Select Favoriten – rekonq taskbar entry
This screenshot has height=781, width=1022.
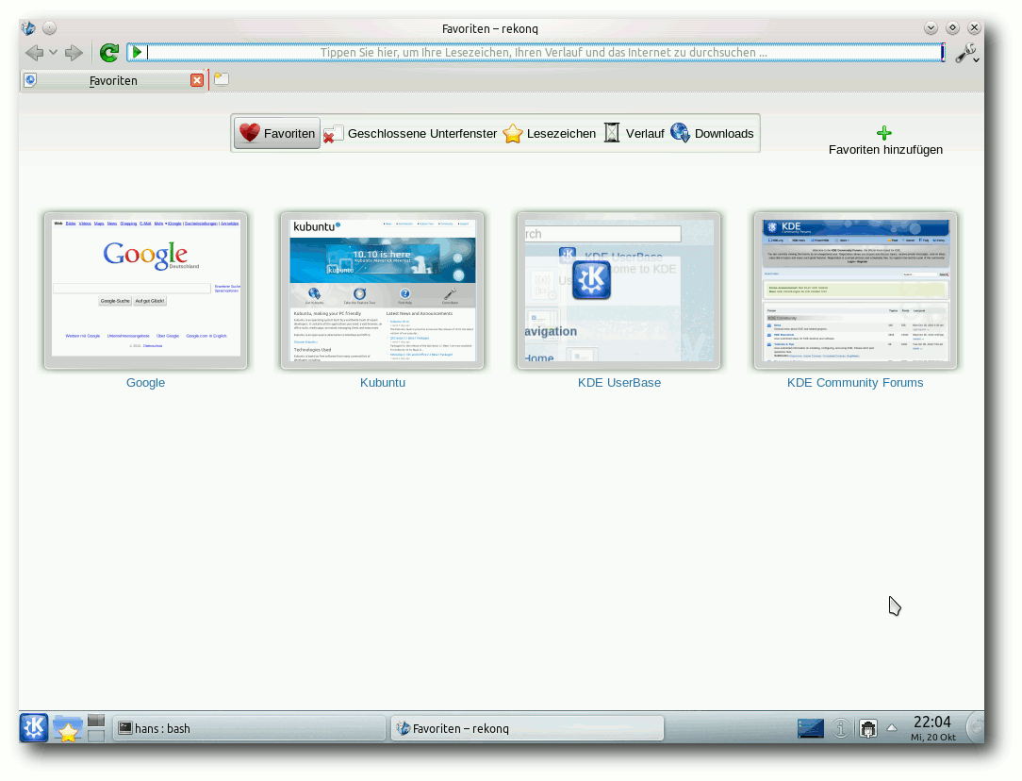(527, 728)
